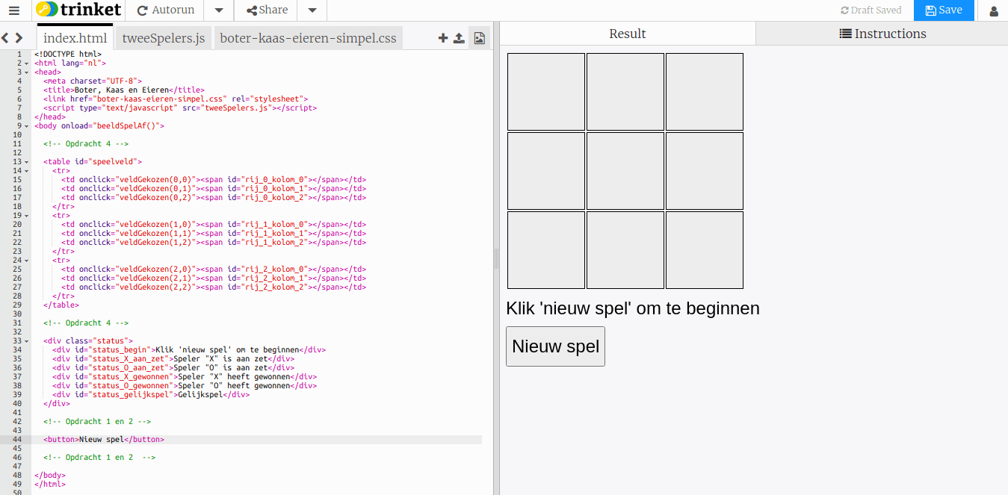
Task: Click the Nieuw spel button
Action: (555, 346)
